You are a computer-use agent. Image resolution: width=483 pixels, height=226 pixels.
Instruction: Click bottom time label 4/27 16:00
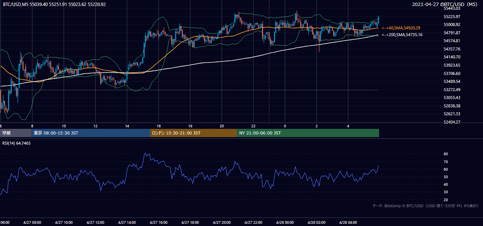(158, 222)
